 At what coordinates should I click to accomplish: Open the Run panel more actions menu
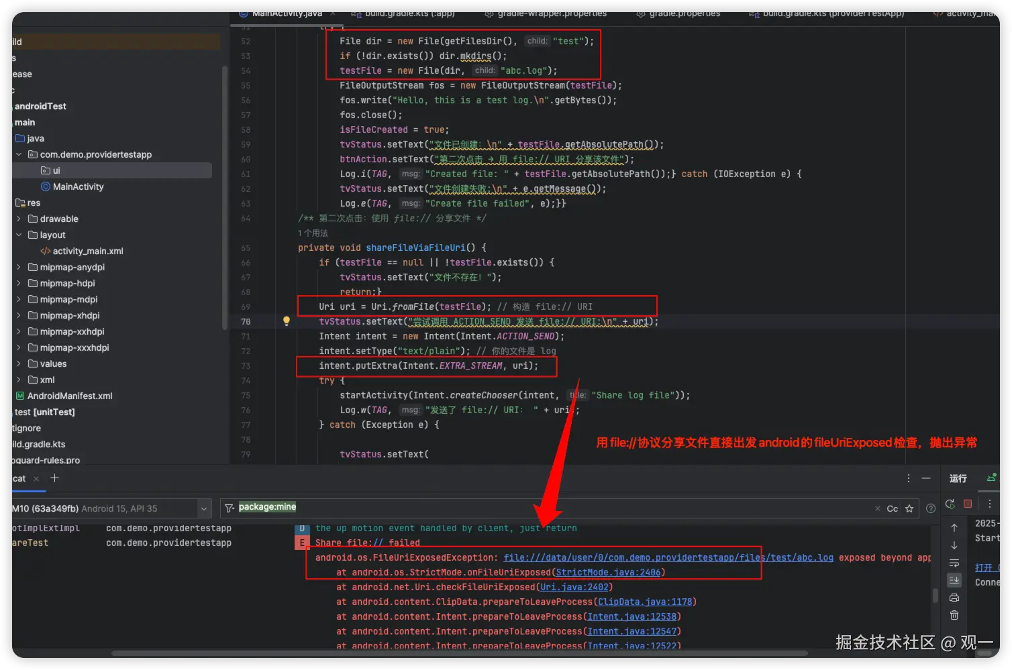point(989,504)
